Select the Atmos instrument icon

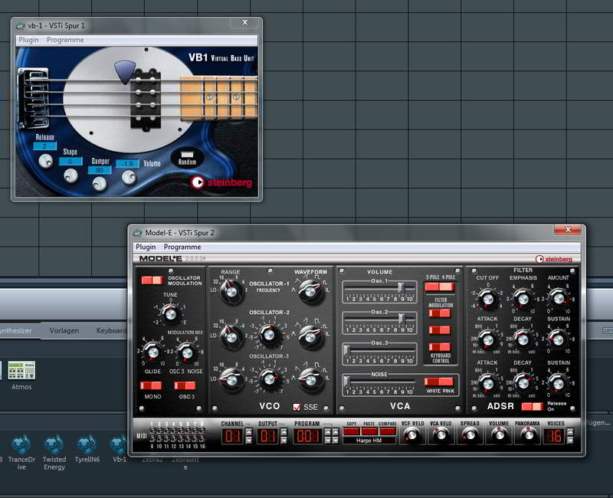pos(21,370)
